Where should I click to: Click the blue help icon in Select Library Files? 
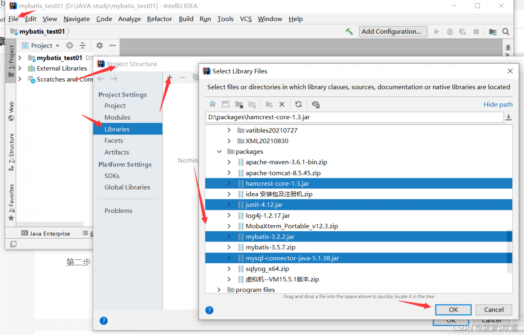pyautogui.click(x=209, y=310)
